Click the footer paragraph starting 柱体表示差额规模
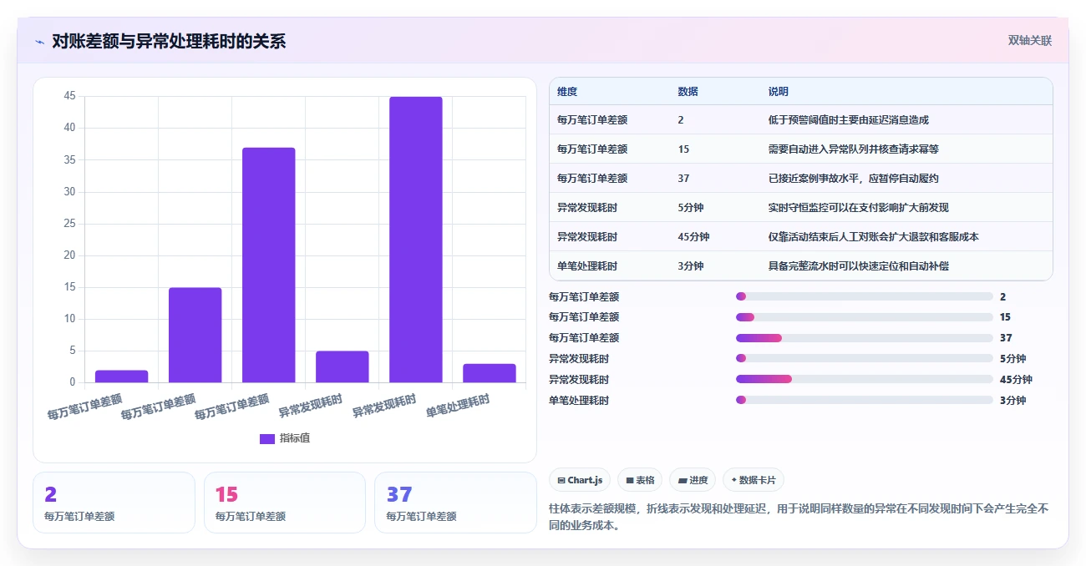 click(x=799, y=517)
